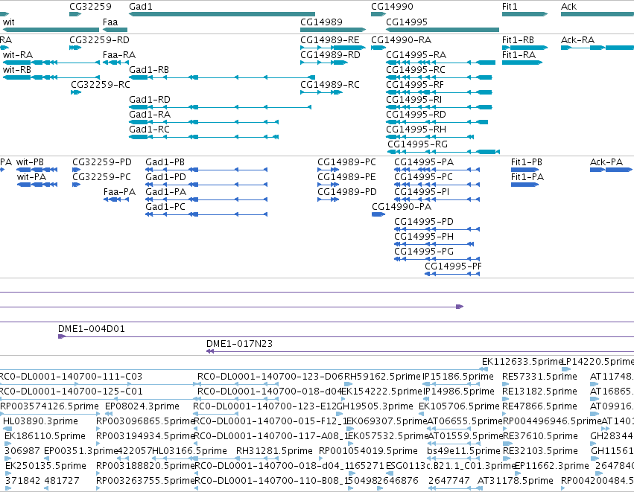Viewport: 634px width, 492px height.
Task: Select transcript Gad1-RD
Action: pos(150,100)
